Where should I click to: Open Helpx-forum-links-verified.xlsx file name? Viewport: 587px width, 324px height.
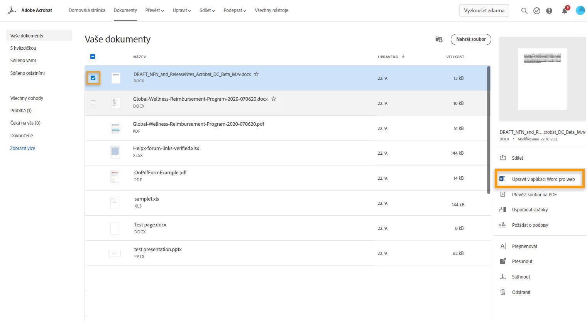[x=166, y=148]
